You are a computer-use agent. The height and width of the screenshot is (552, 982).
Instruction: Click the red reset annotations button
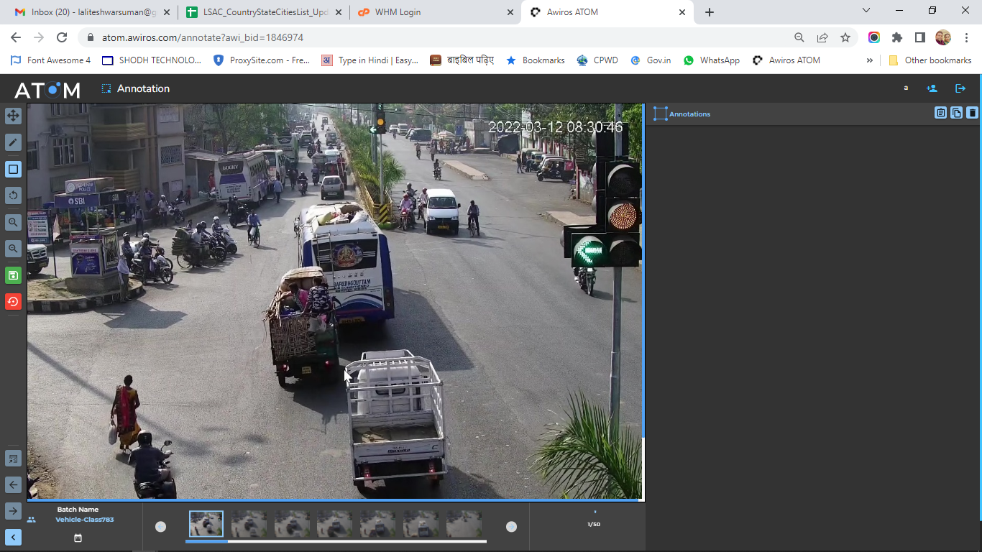tap(13, 301)
